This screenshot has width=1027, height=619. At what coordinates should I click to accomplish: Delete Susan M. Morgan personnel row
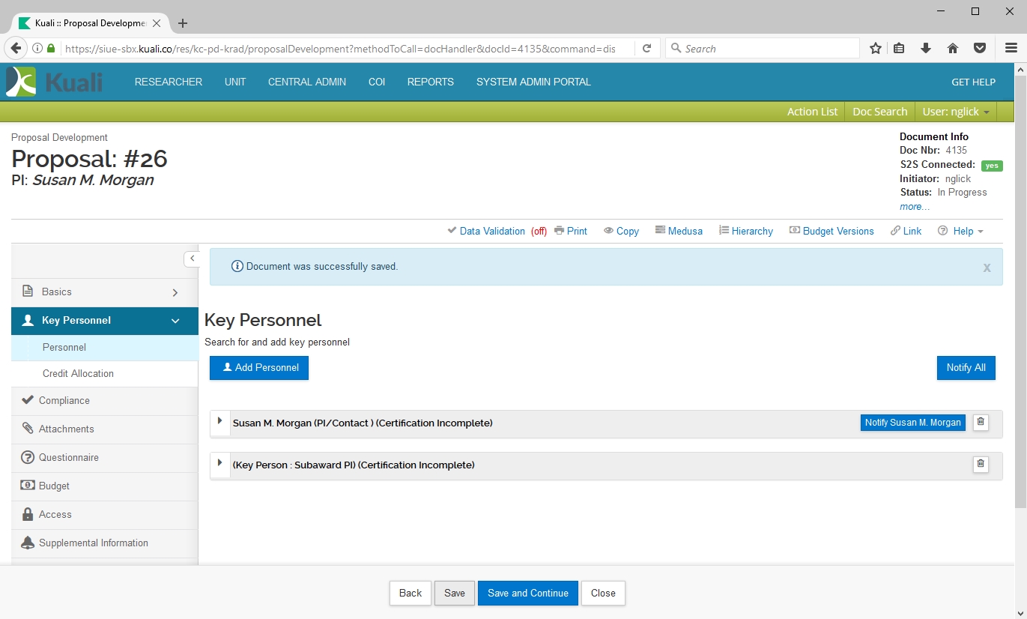(980, 423)
